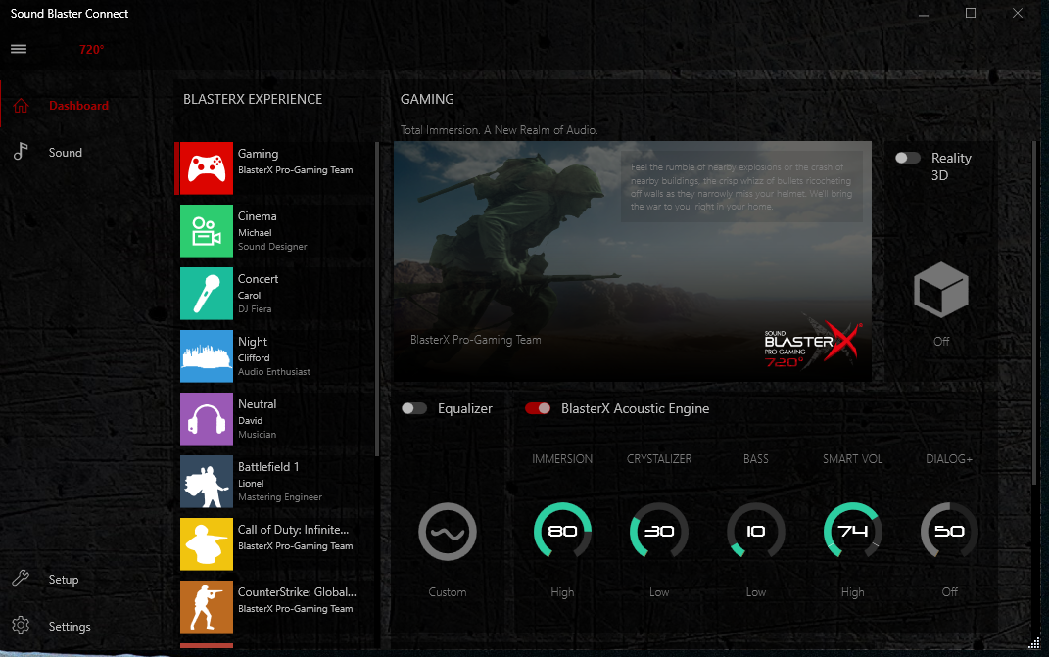Click the Call of Duty: Infinite... title

[294, 529]
